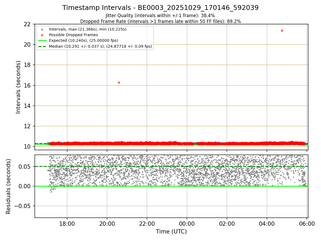Click the −0.05 tick on residuals axis
Viewport: 321px width, 241px height.
point(22,206)
